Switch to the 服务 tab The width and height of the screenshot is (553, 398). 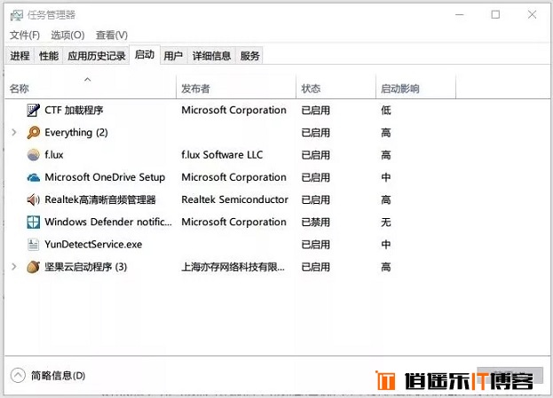tap(249, 56)
